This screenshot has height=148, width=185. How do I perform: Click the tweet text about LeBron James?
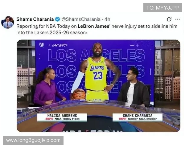pyautogui.click(x=97, y=29)
